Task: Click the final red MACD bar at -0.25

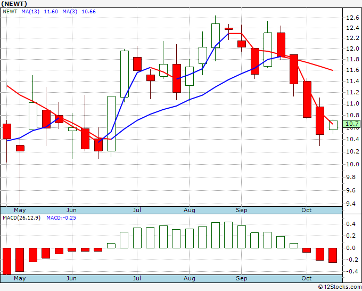Action: (x=333, y=255)
